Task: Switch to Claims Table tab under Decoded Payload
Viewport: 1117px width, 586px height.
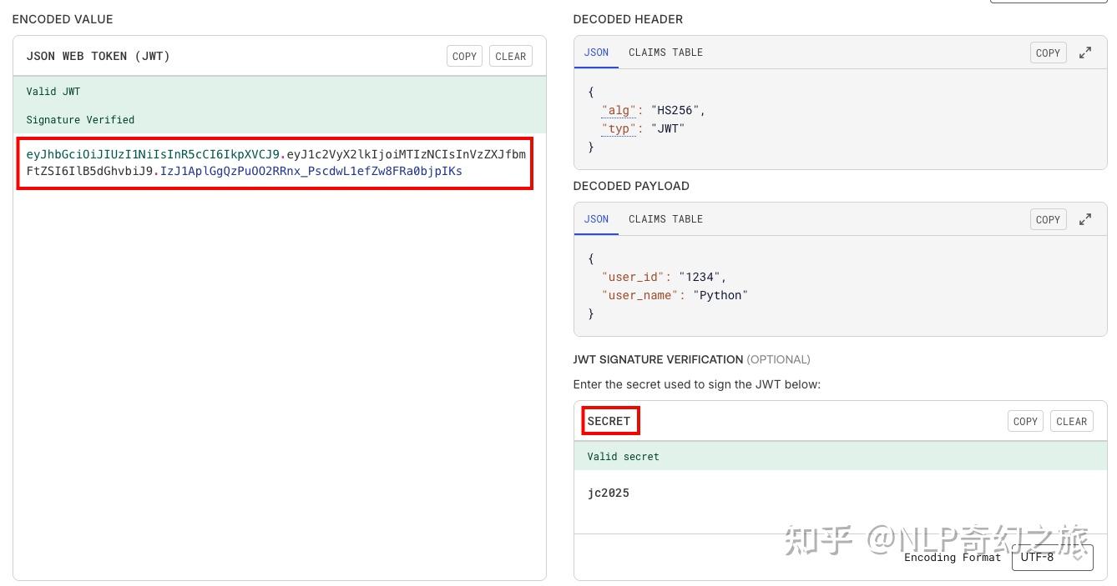Action: tap(665, 219)
